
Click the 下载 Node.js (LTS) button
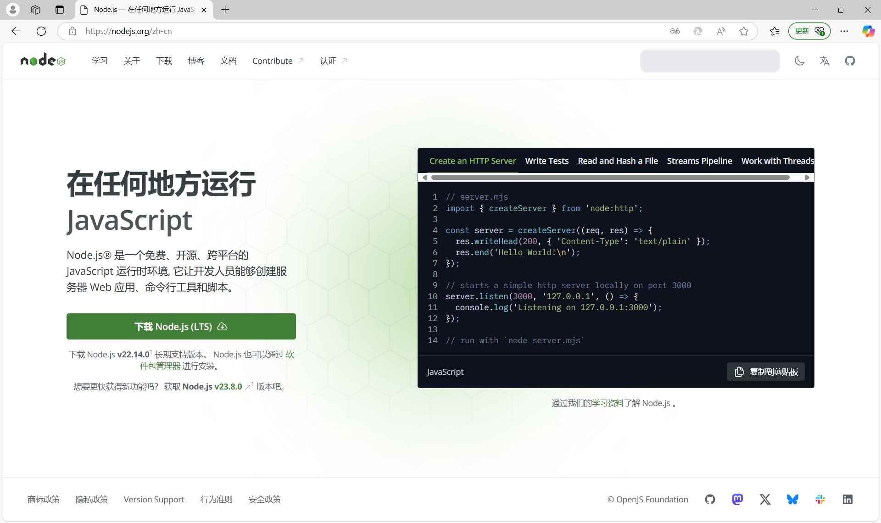click(181, 326)
